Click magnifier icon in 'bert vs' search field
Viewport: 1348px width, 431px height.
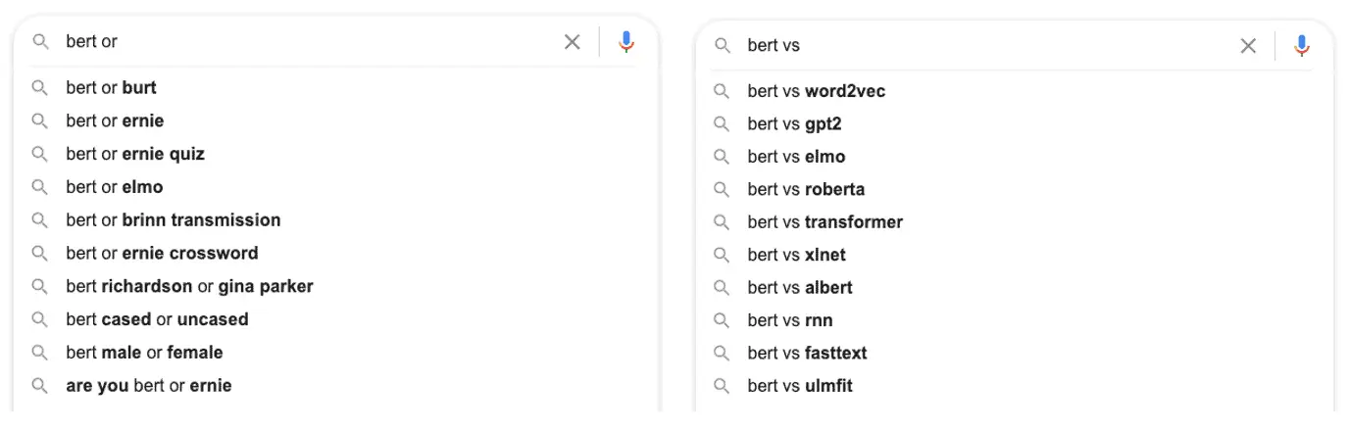723,45
